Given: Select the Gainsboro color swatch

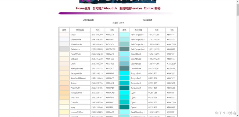Looking at the screenshot, I should (x=64, y=49).
